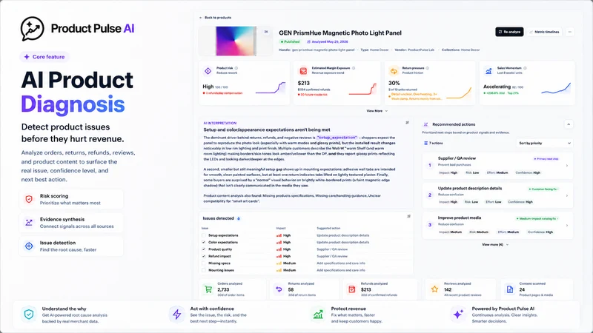Click the Core feature badge
Screen dimensions: 593x333
pos(44,57)
